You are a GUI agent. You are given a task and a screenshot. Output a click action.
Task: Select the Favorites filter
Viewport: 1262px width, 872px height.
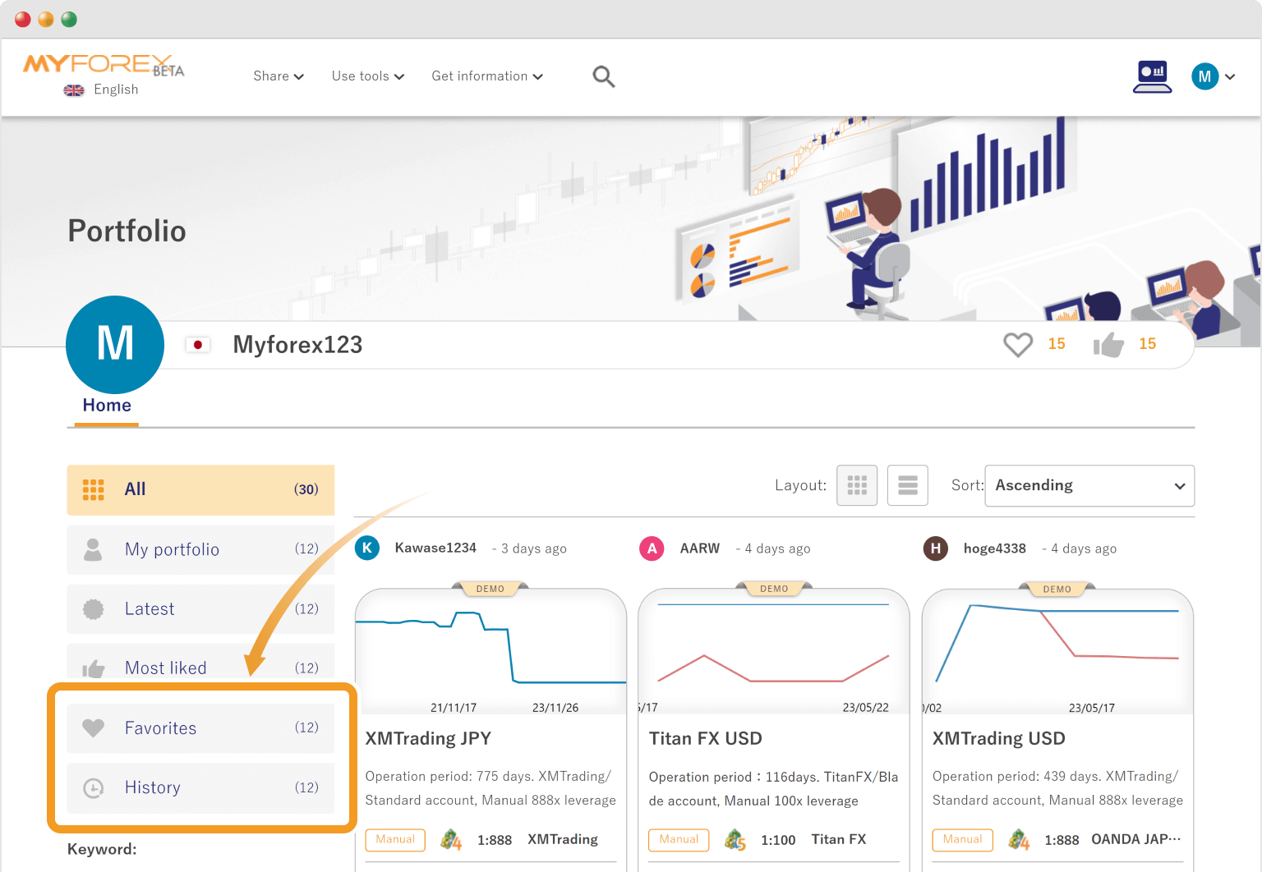pyautogui.click(x=200, y=728)
